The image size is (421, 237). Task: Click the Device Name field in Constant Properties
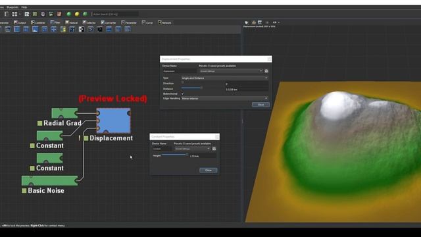point(162,149)
